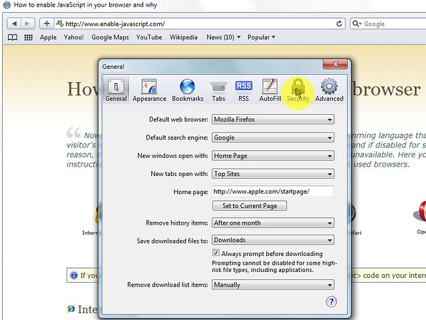Open the Appearance preferences pane
Screen dimensions: 426x320
click(149, 90)
